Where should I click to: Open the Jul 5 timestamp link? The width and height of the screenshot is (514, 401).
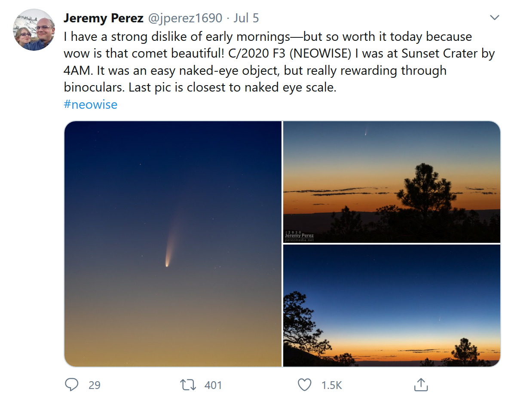tap(246, 18)
